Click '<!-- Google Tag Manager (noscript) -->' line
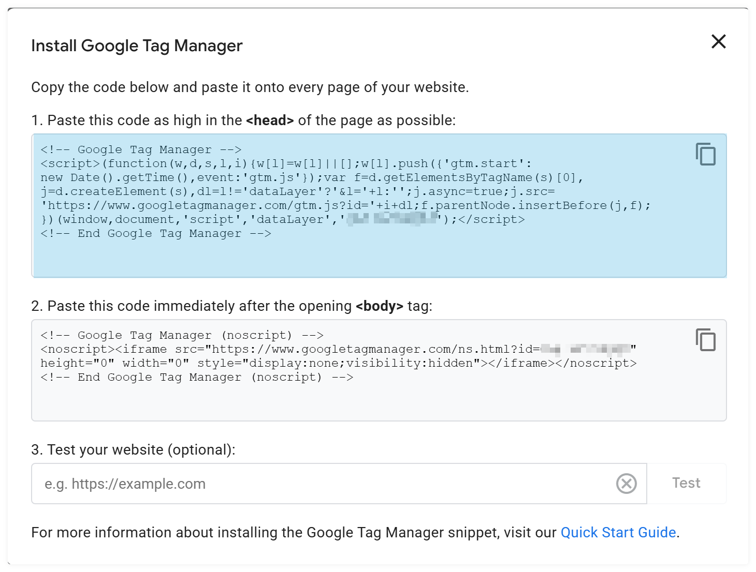 point(182,335)
